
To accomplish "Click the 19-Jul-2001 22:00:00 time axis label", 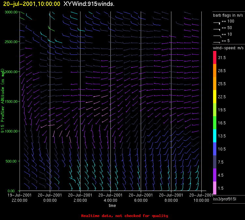I will point(20,197).
